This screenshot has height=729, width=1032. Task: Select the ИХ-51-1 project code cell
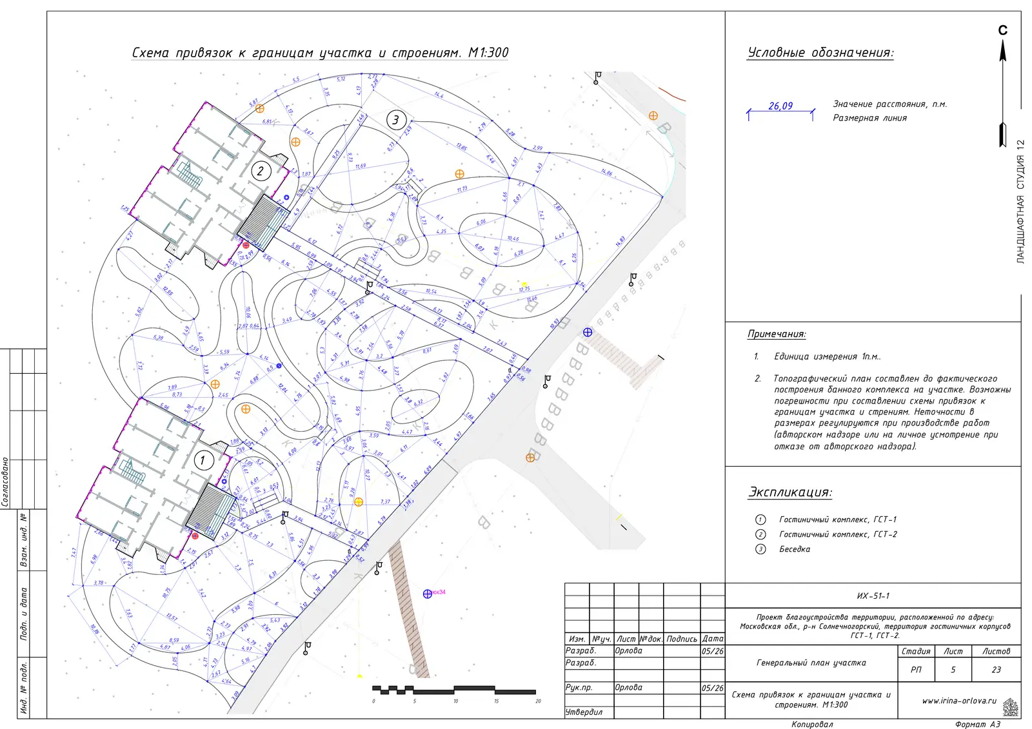(x=873, y=596)
